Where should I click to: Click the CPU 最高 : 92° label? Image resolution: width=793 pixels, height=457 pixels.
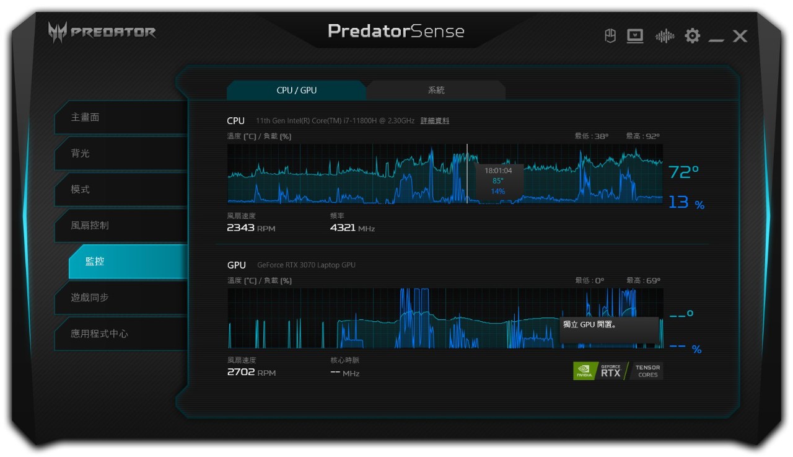point(643,136)
